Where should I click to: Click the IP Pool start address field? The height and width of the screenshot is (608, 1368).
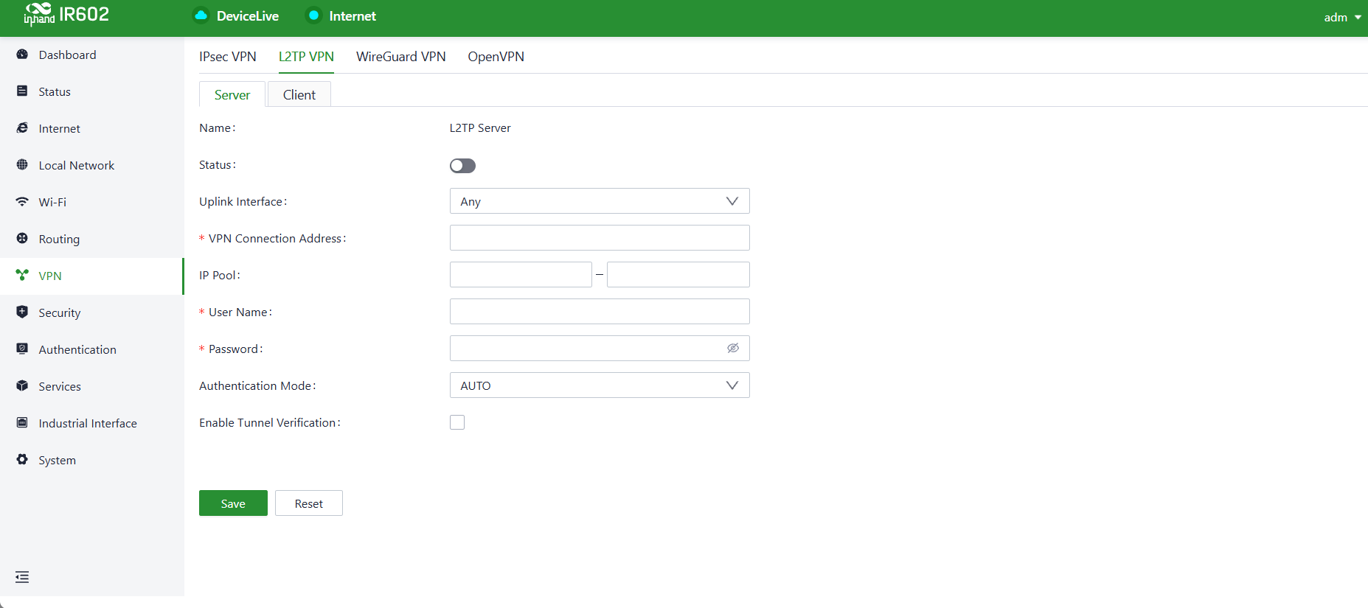521,275
